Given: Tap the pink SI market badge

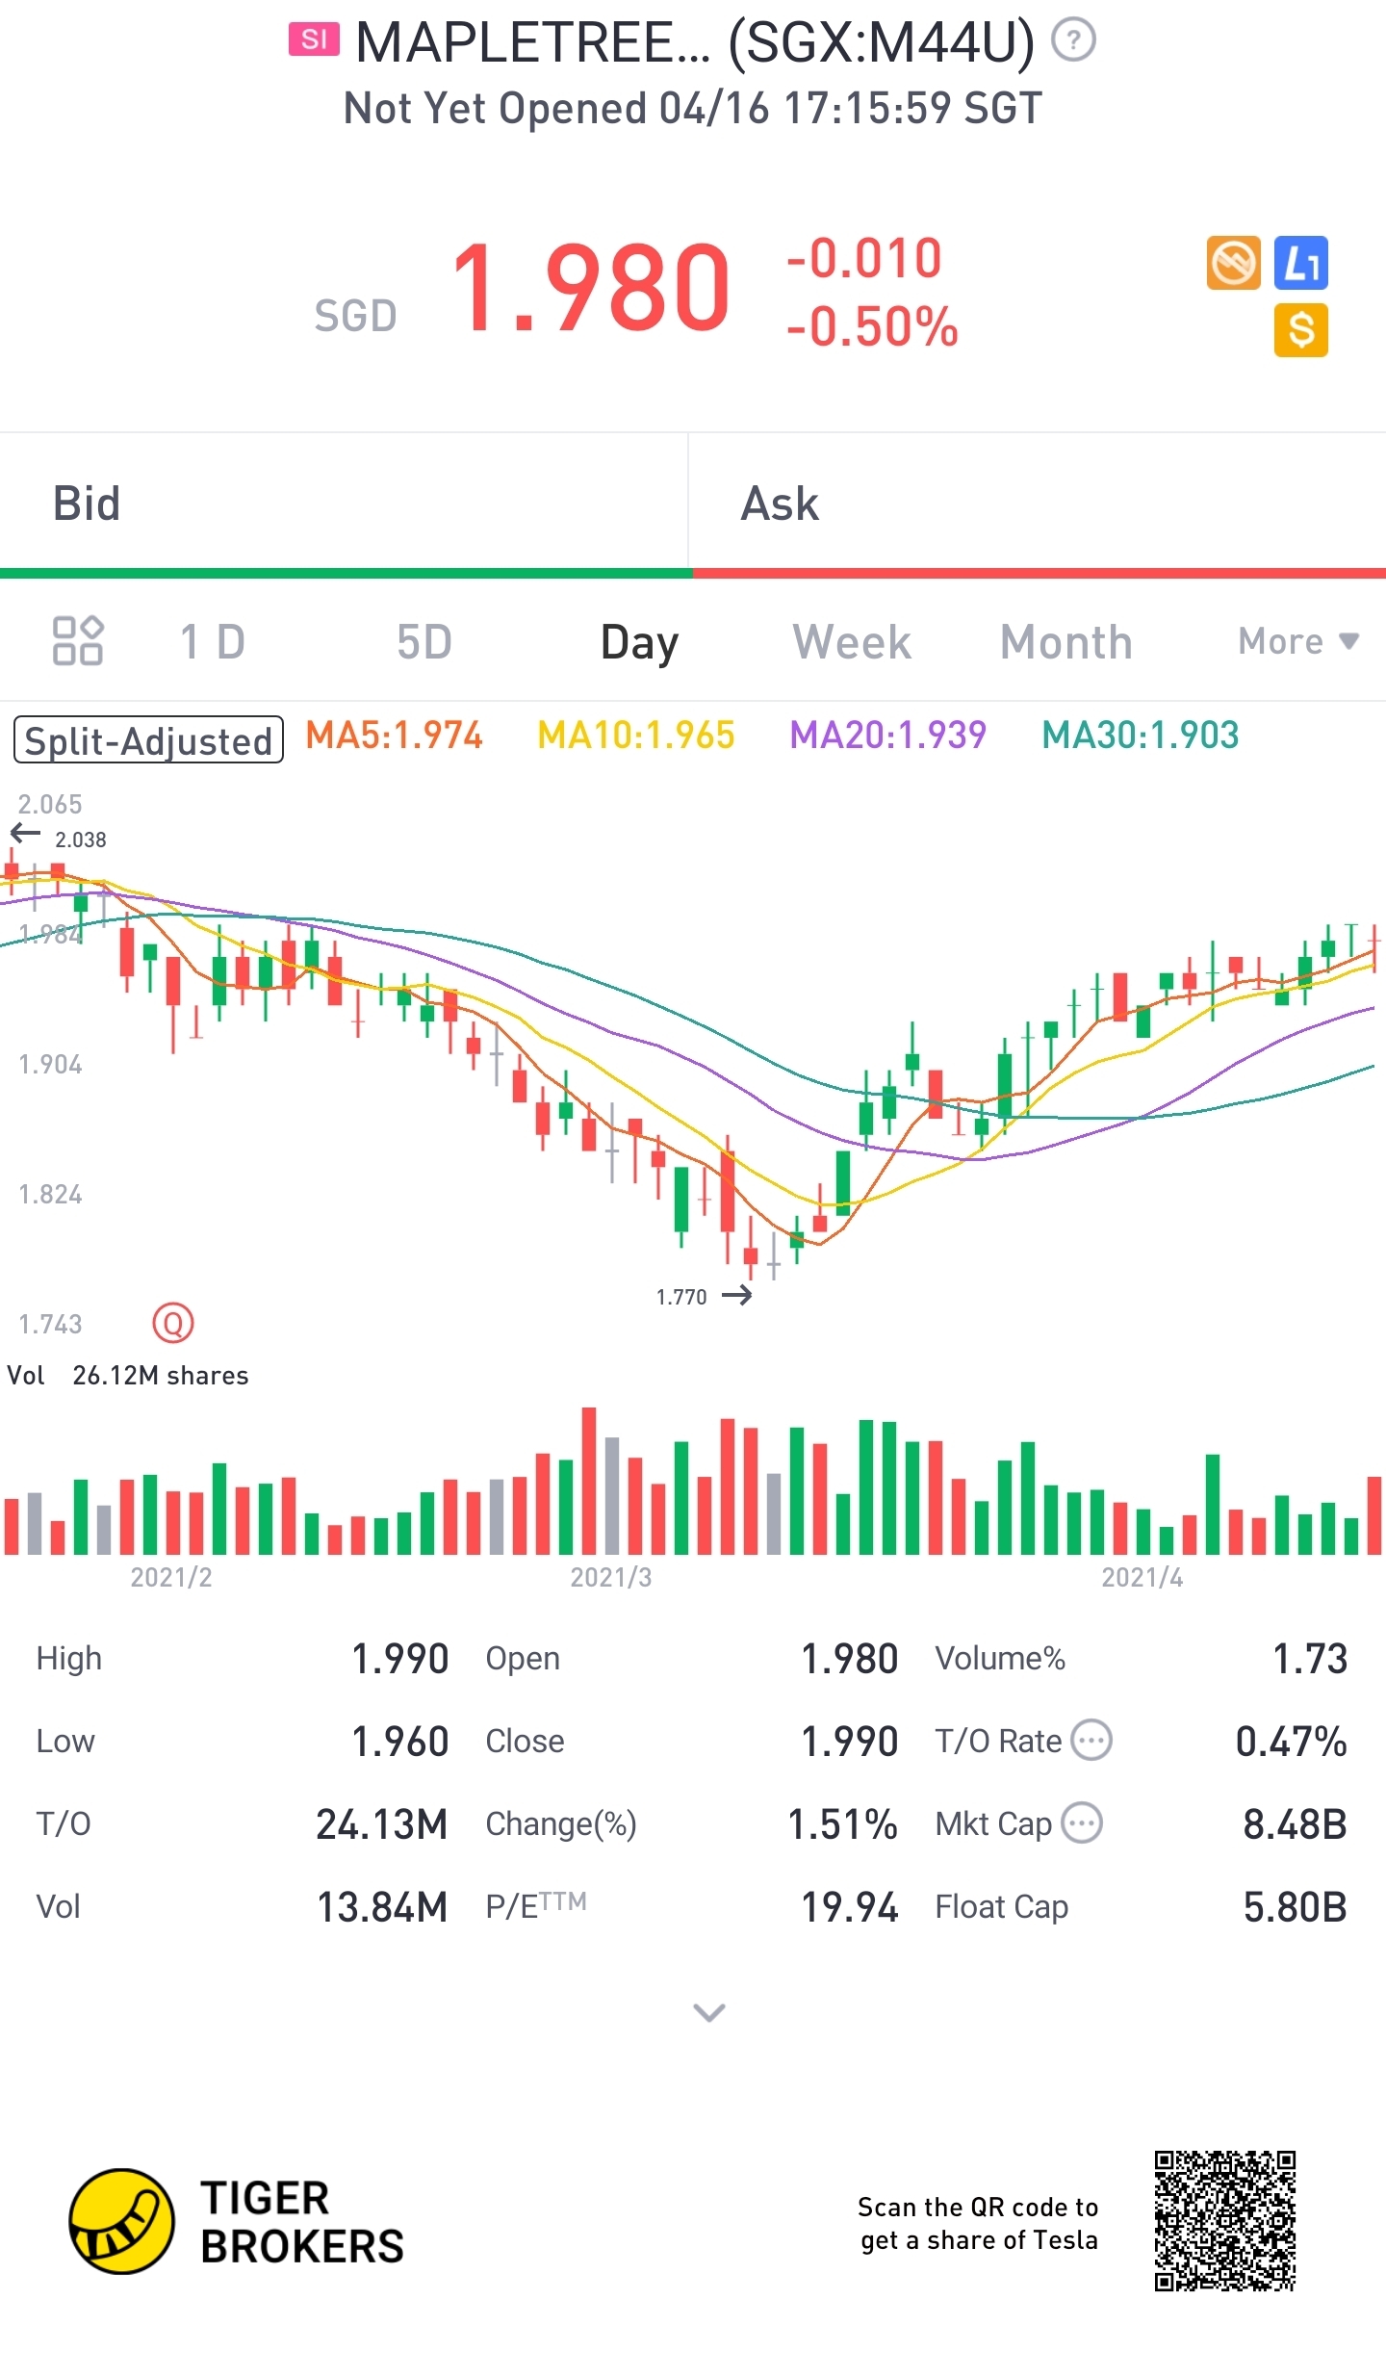Looking at the screenshot, I should pos(314,40).
